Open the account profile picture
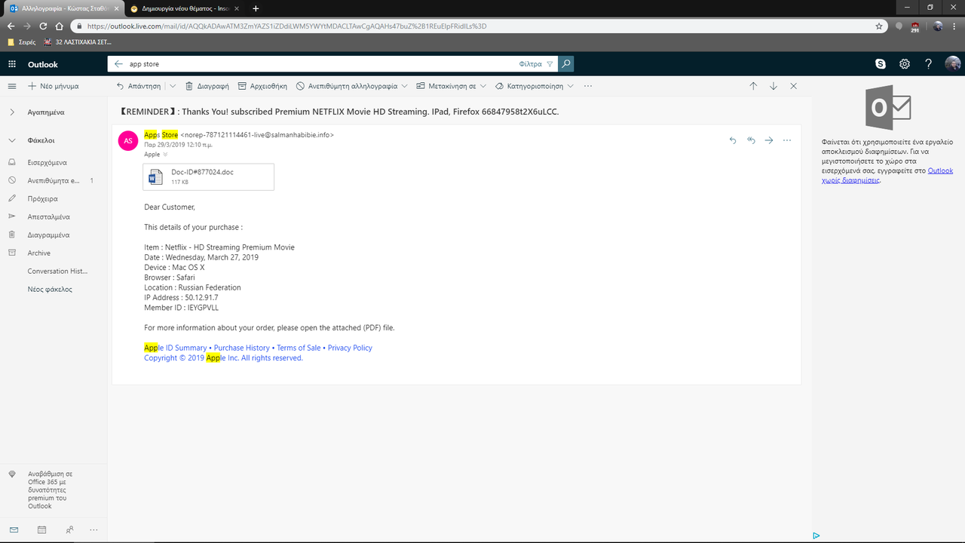Image resolution: width=965 pixels, height=543 pixels. pyautogui.click(x=954, y=64)
